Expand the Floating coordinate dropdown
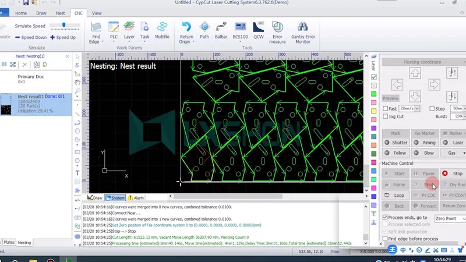 (x=423, y=62)
